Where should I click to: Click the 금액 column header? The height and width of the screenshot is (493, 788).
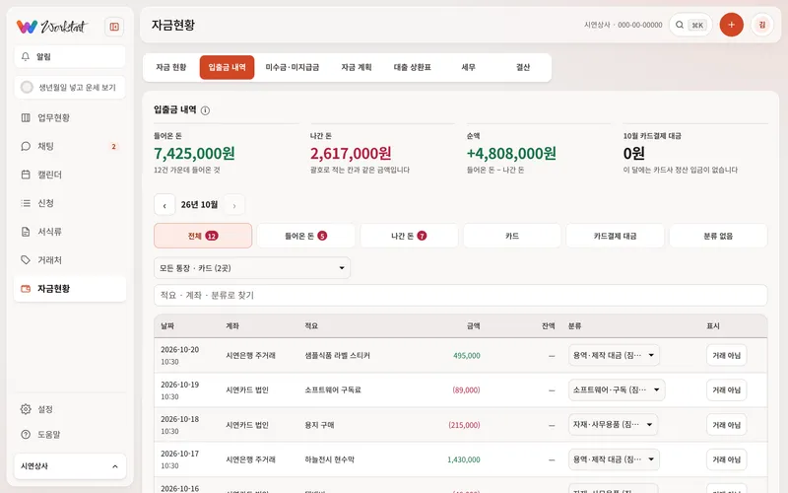[474, 326]
